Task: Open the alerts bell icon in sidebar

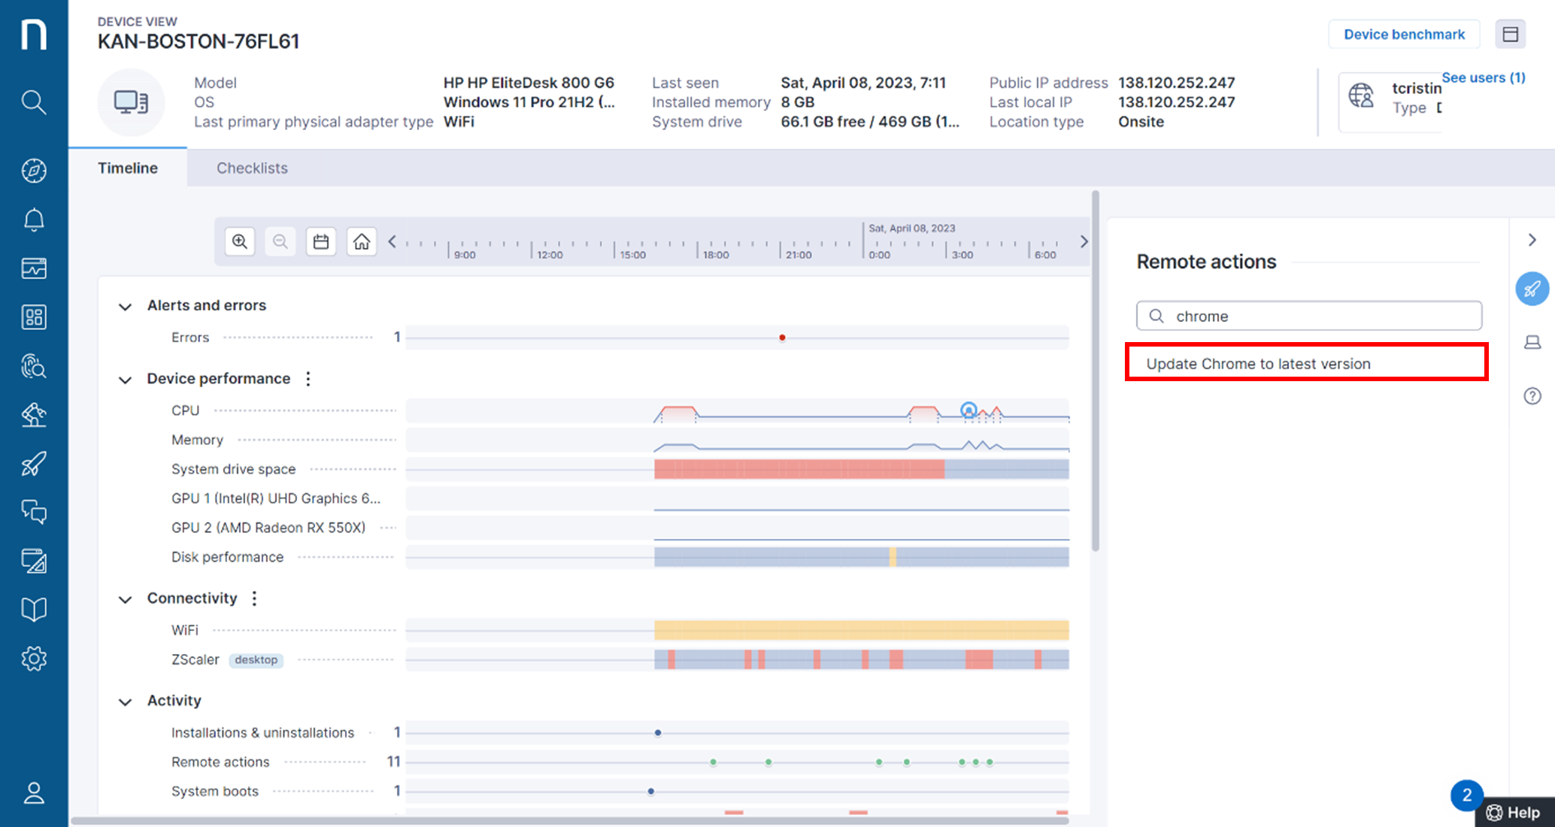Action: pyautogui.click(x=33, y=220)
